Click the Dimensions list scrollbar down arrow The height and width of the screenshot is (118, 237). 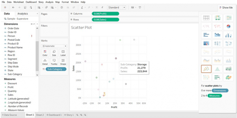[x=37, y=75]
